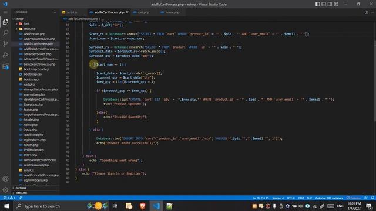This screenshot has width=376, height=211.
Task: Open the hamburger application menu
Action: (5, 12)
